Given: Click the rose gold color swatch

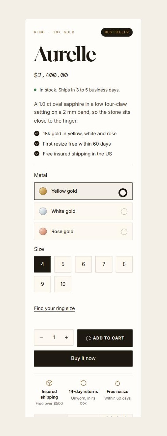Looking at the screenshot, I should coord(43,231).
